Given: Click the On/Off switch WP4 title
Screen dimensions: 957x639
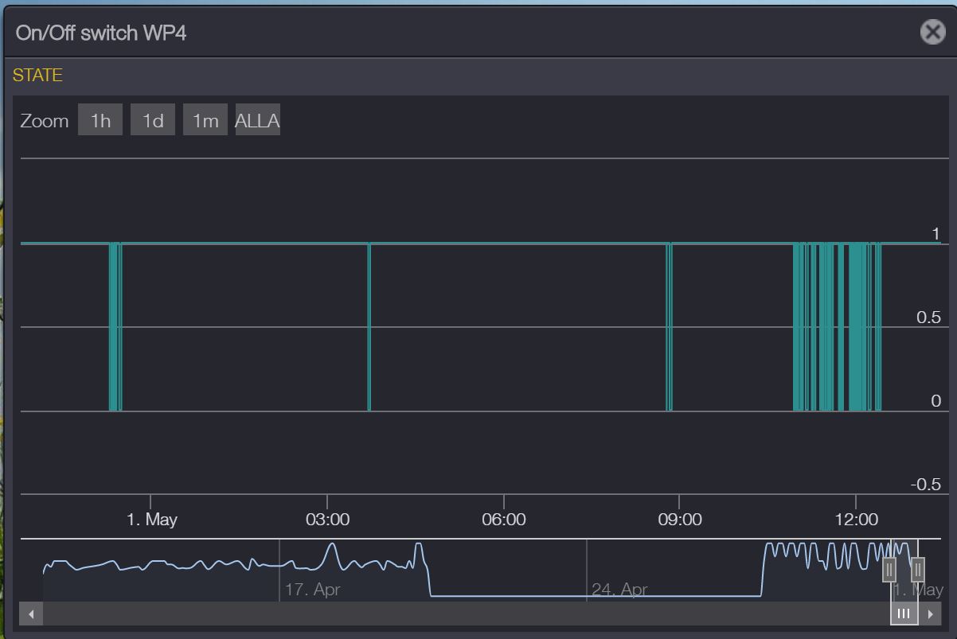Looking at the screenshot, I should pyautogui.click(x=101, y=33).
